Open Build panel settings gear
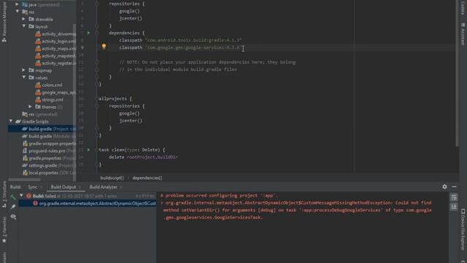The width and height of the screenshot is (467, 263). pos(444,187)
